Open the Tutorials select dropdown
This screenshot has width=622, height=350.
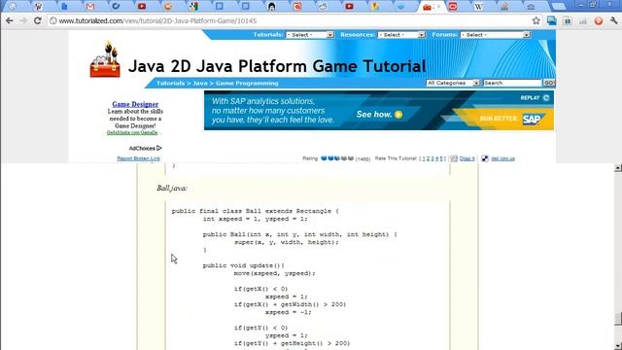click(310, 35)
